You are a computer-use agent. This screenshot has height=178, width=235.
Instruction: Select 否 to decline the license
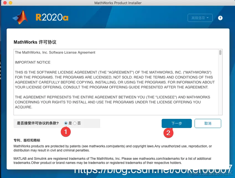75,123
